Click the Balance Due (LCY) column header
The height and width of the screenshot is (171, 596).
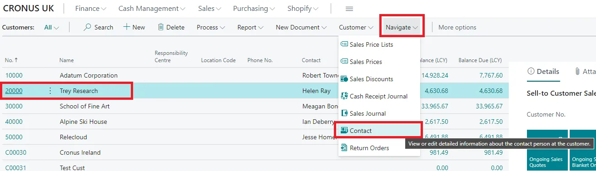tap(480, 60)
